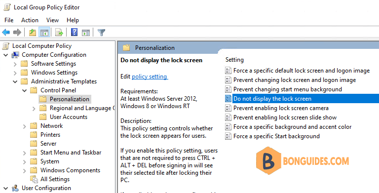Viewport: 379px width, 193px height.
Task: Click the Setting column header
Action: click(234, 60)
